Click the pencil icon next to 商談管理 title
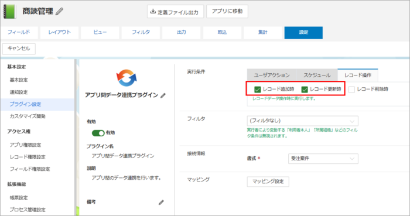The width and height of the screenshot is (410, 216). coord(60,12)
